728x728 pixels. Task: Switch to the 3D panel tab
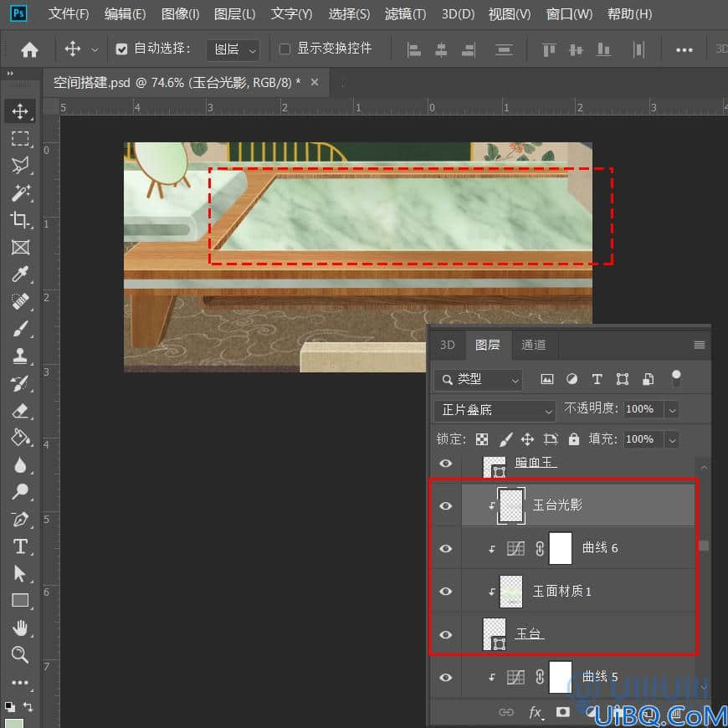click(x=448, y=345)
